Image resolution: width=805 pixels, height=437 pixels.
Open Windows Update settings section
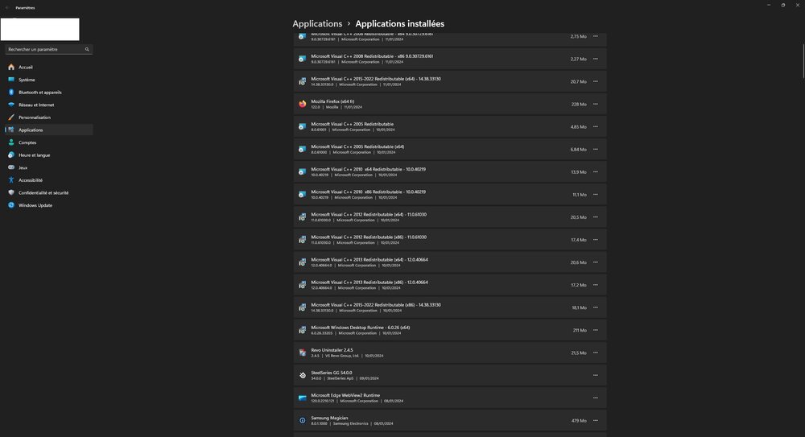(x=35, y=205)
